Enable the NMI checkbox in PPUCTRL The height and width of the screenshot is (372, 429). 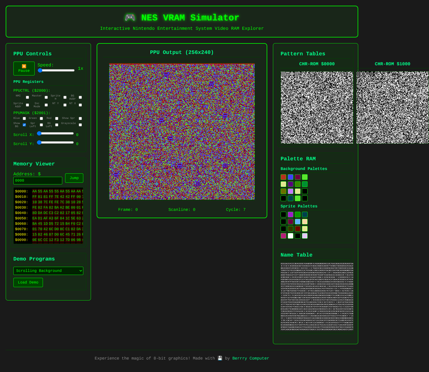tap(27, 97)
